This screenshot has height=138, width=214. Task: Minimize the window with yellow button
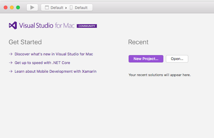coord(12,7)
